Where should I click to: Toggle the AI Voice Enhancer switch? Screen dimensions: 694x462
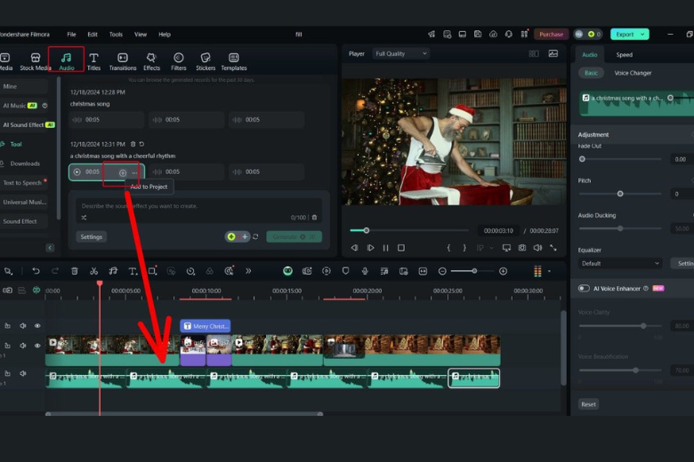[584, 288]
